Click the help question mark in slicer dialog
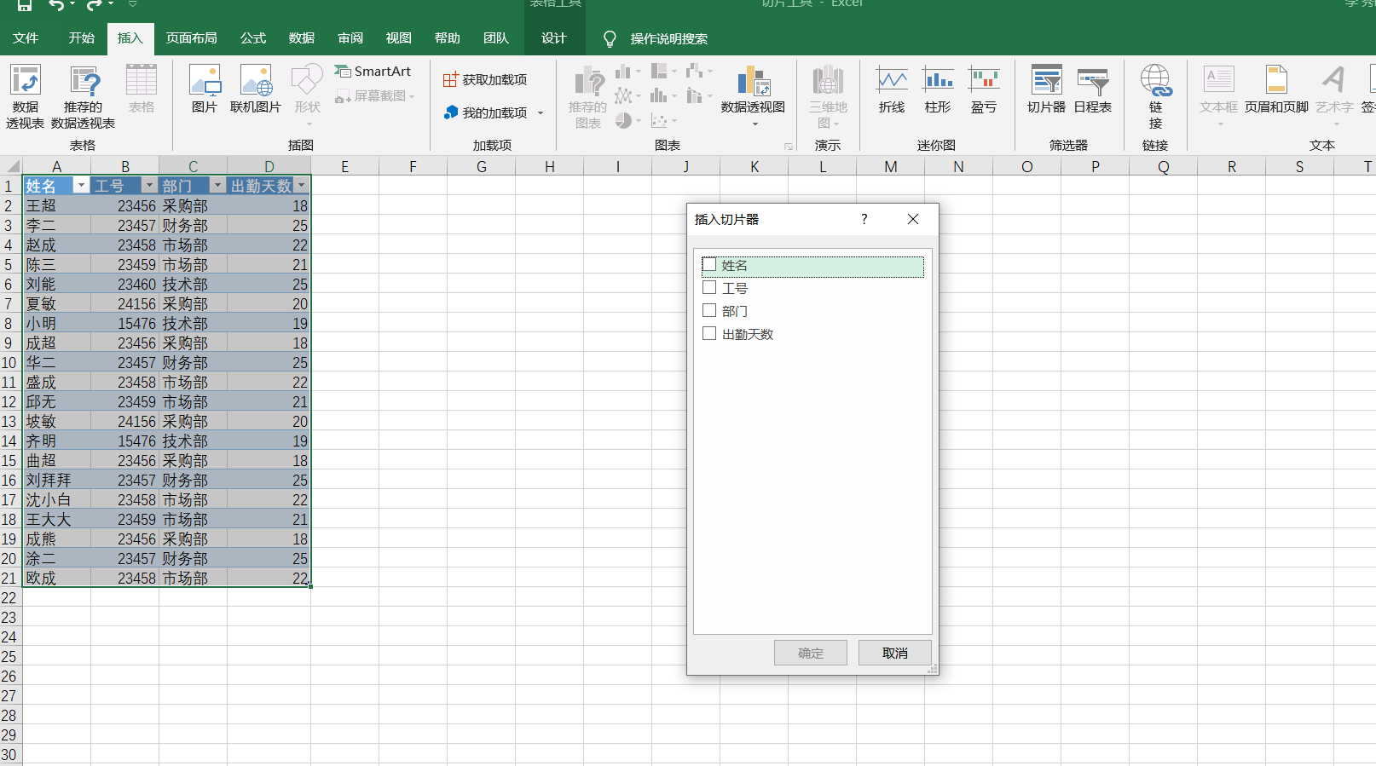The height and width of the screenshot is (766, 1376). (864, 219)
